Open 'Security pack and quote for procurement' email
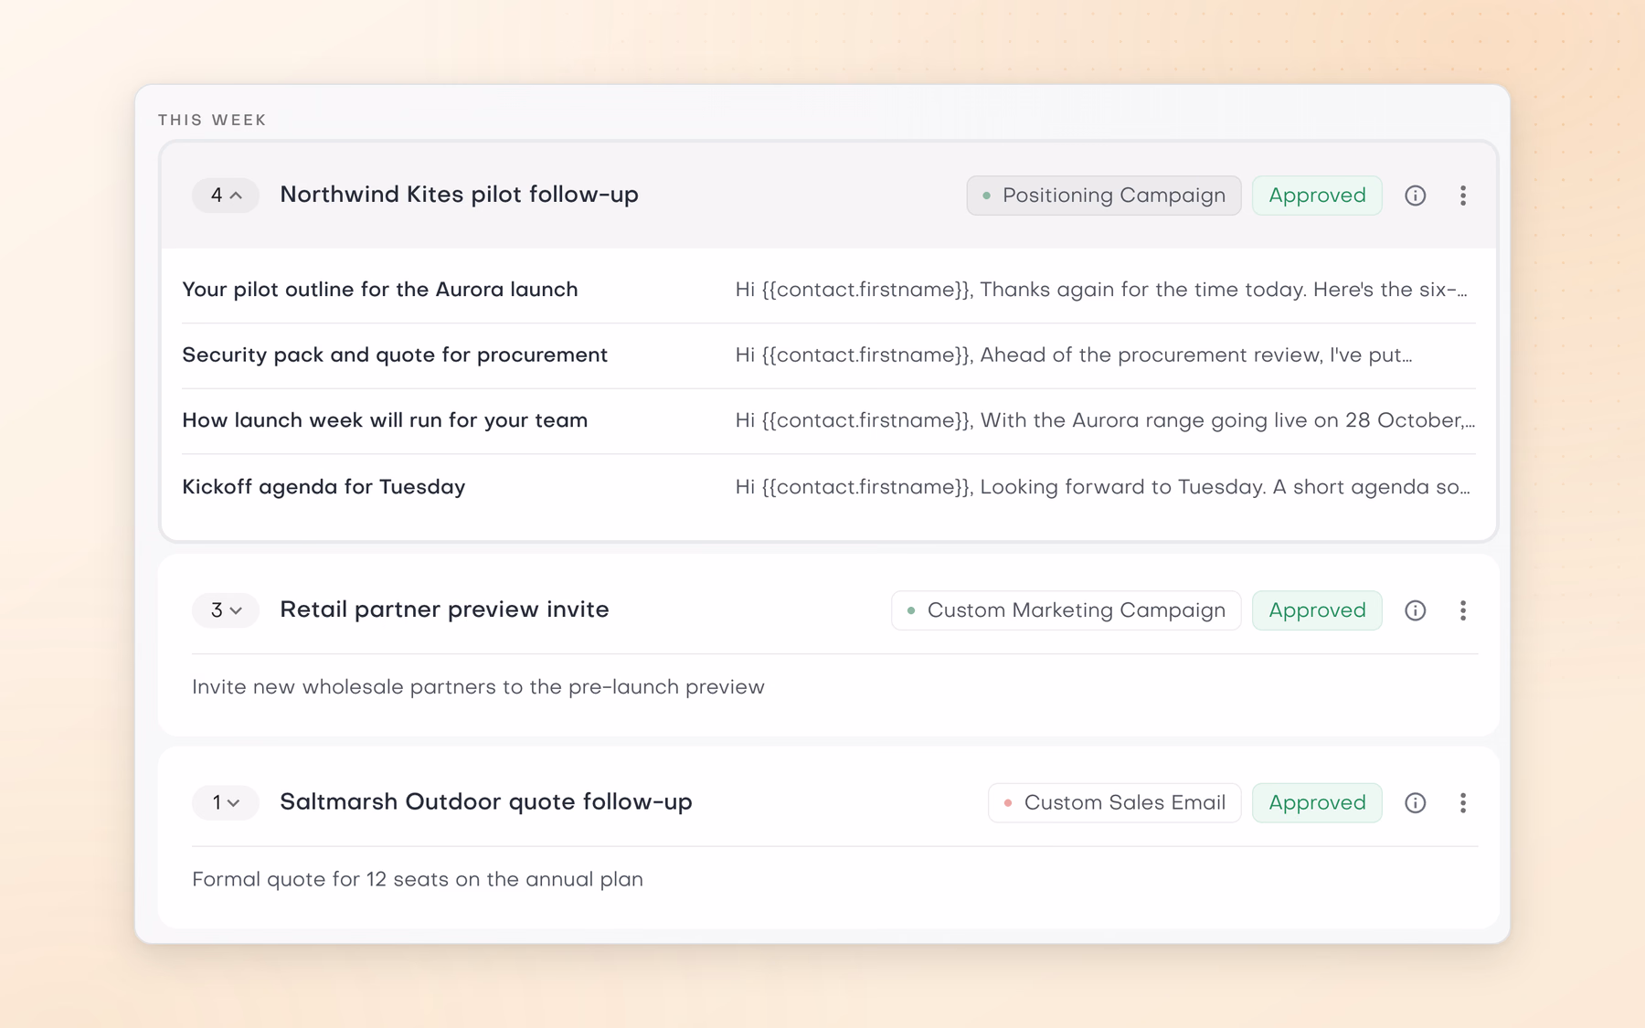Image resolution: width=1645 pixels, height=1028 pixels. click(395, 355)
